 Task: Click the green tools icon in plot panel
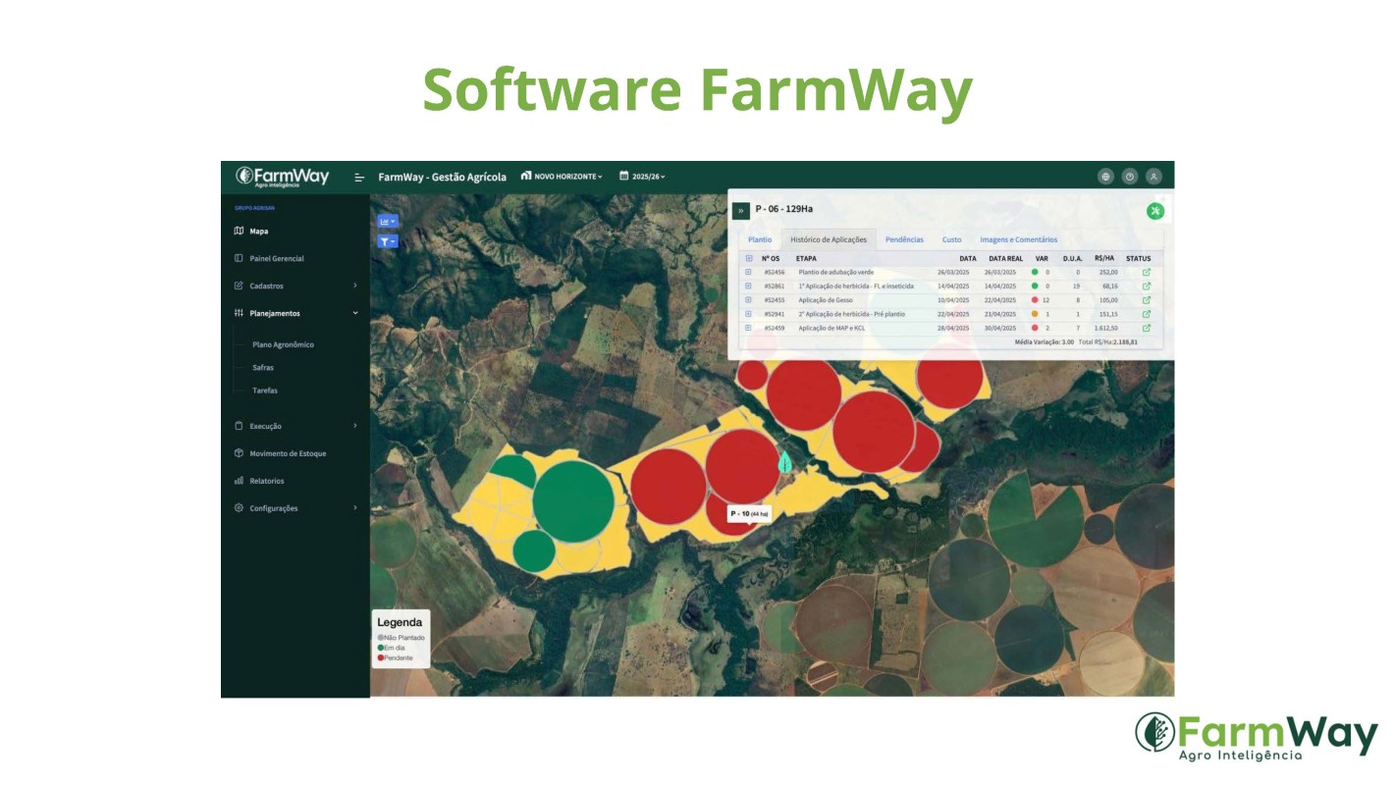tap(1155, 211)
